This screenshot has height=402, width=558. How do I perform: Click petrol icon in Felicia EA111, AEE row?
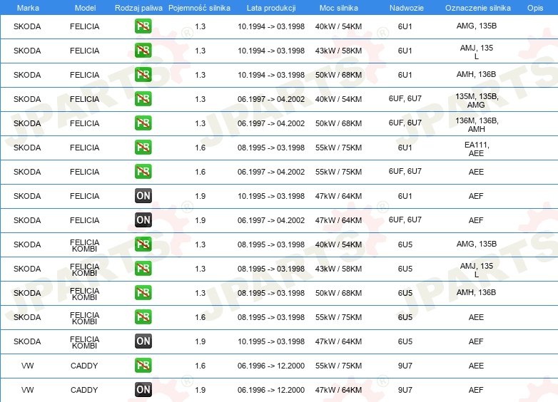(x=143, y=147)
